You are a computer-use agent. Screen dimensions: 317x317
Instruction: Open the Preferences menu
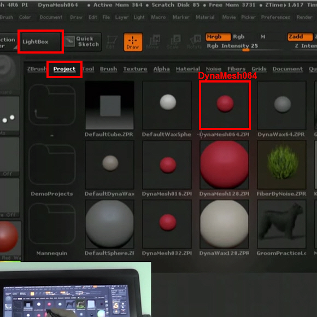coord(275,17)
